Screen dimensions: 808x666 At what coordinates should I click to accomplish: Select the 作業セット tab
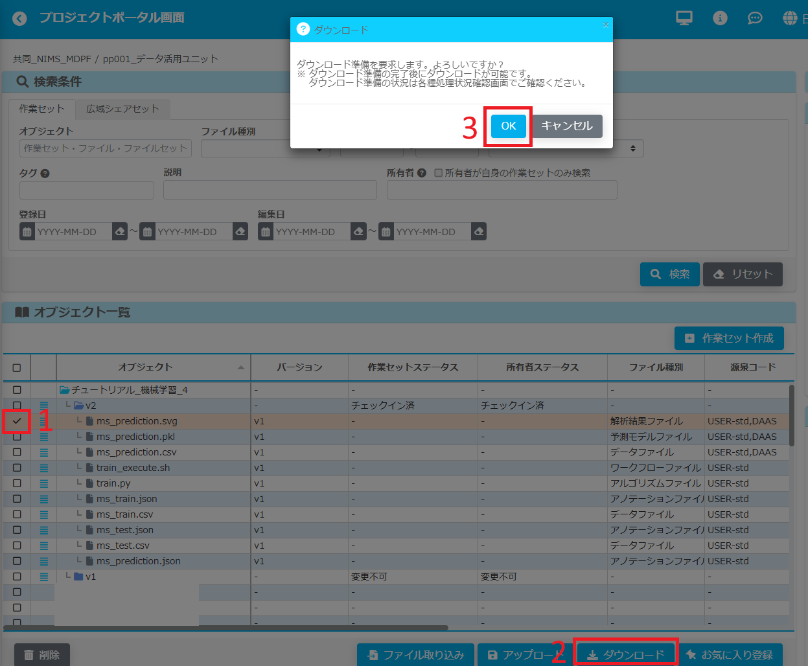tap(41, 109)
